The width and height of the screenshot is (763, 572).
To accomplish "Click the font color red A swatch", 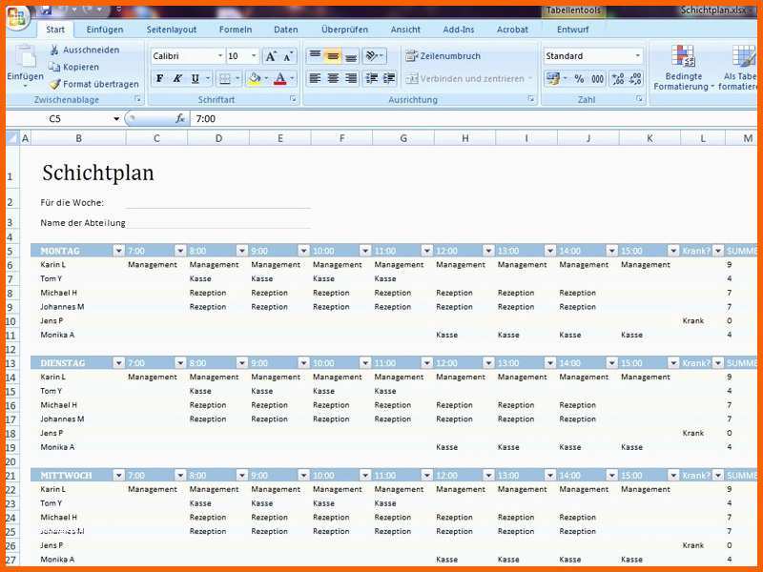I will 279,79.
